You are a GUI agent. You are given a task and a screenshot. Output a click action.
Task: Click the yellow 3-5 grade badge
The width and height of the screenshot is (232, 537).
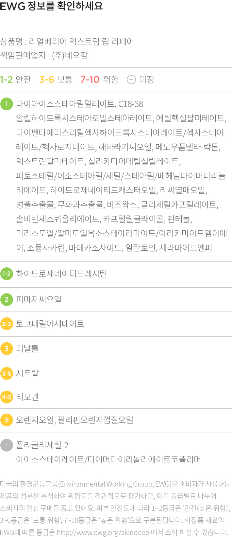pyautogui.click(x=7, y=373)
